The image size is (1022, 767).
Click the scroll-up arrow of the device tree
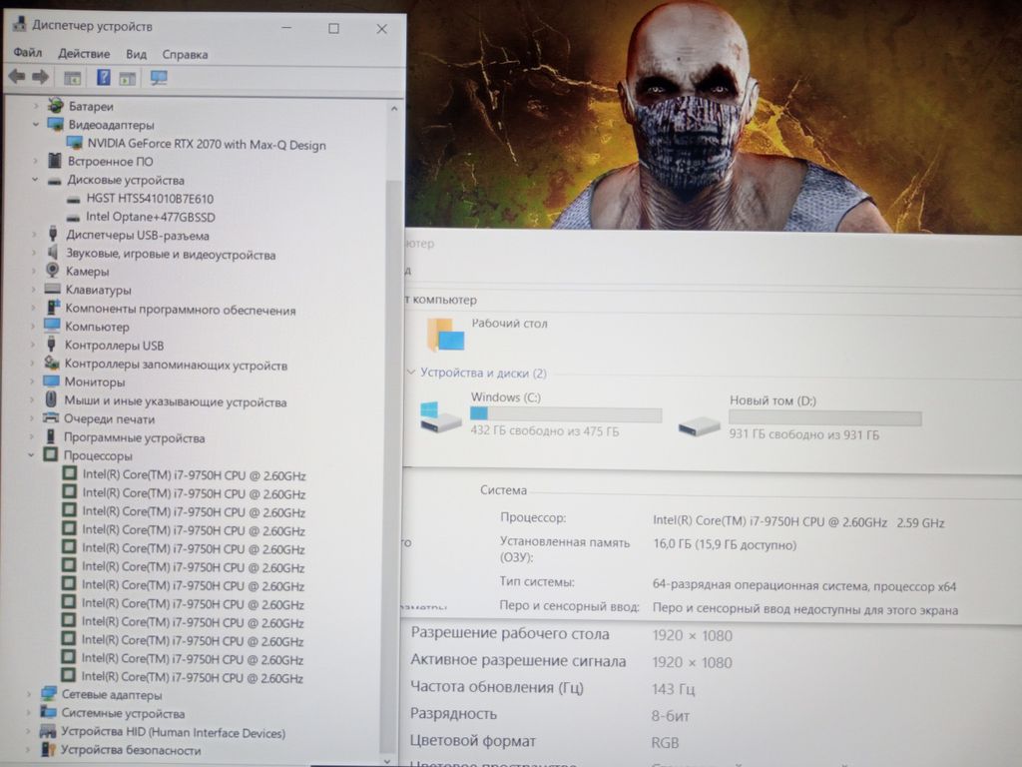click(x=393, y=108)
